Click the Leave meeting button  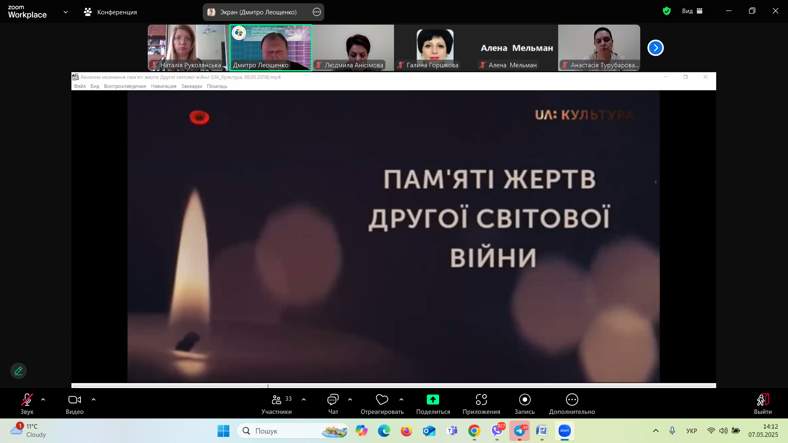coord(763,400)
